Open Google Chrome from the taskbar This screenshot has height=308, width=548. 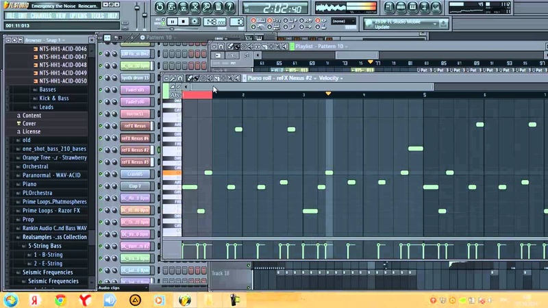coord(60,300)
